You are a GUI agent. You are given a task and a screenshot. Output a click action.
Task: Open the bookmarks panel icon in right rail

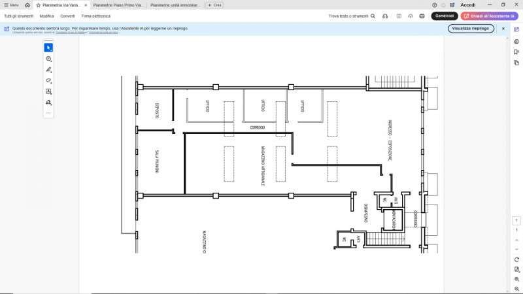coord(516,52)
